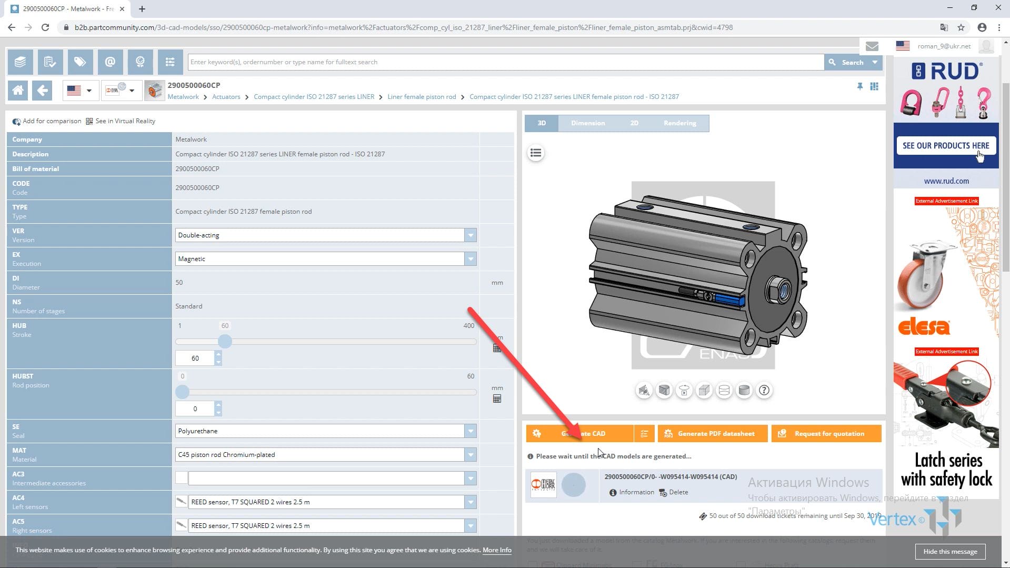Click the award ribbon toolbar icon
1010x568 pixels.
140,62
